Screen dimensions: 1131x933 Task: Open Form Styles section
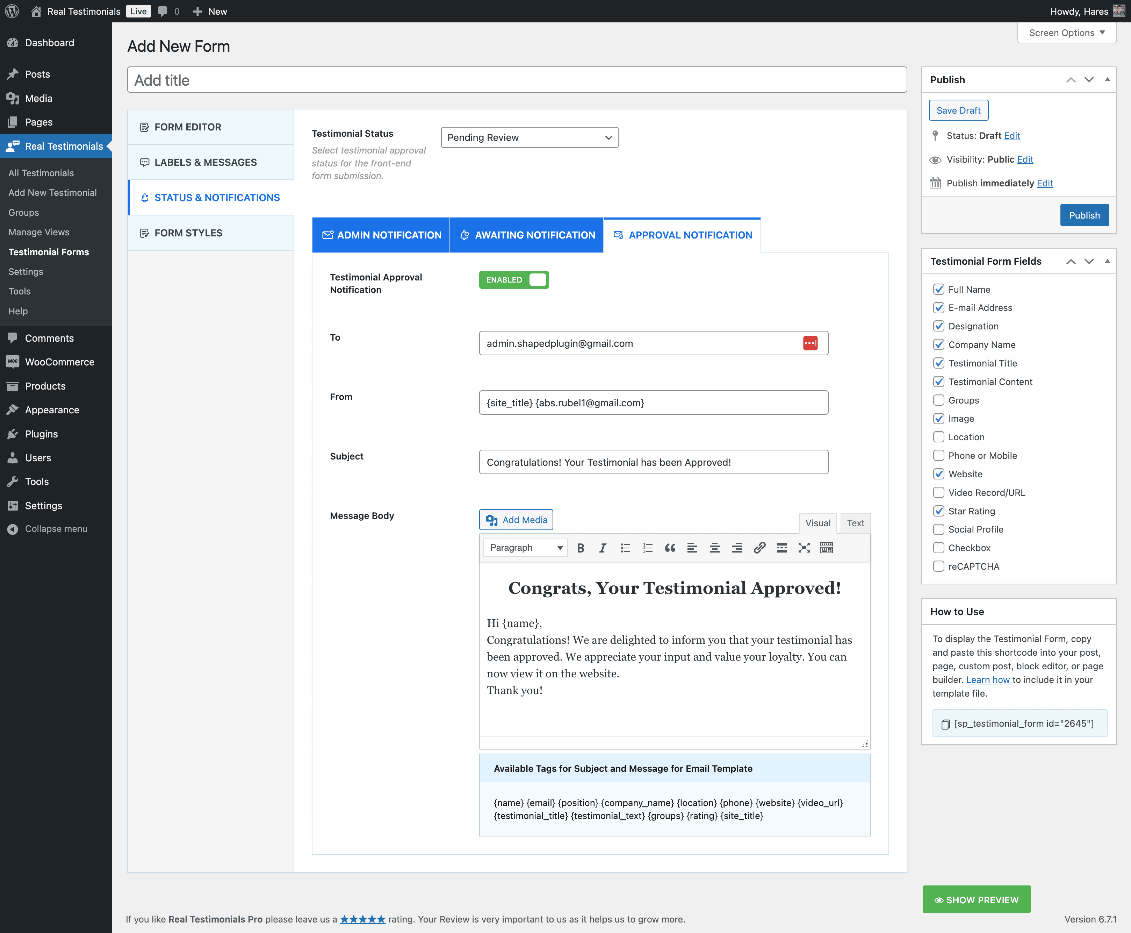210,233
